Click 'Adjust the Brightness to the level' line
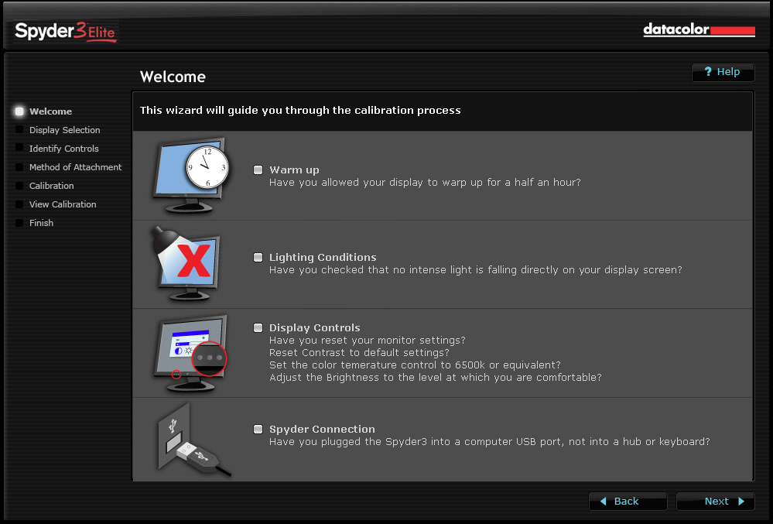773x524 pixels. tap(436, 378)
